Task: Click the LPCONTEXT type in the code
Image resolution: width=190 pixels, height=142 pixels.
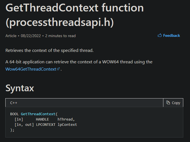Action: pos(46,124)
